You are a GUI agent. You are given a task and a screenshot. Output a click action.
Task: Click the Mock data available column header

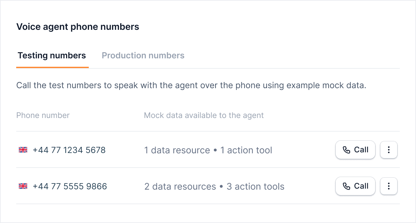click(x=204, y=115)
